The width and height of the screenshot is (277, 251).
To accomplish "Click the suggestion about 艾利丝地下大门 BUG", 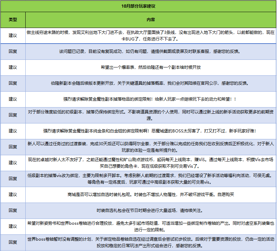I will (x=151, y=35).
